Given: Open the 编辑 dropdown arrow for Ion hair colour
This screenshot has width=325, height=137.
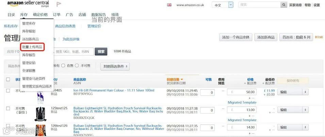Looking at the screenshot, I should (x=305, y=92).
